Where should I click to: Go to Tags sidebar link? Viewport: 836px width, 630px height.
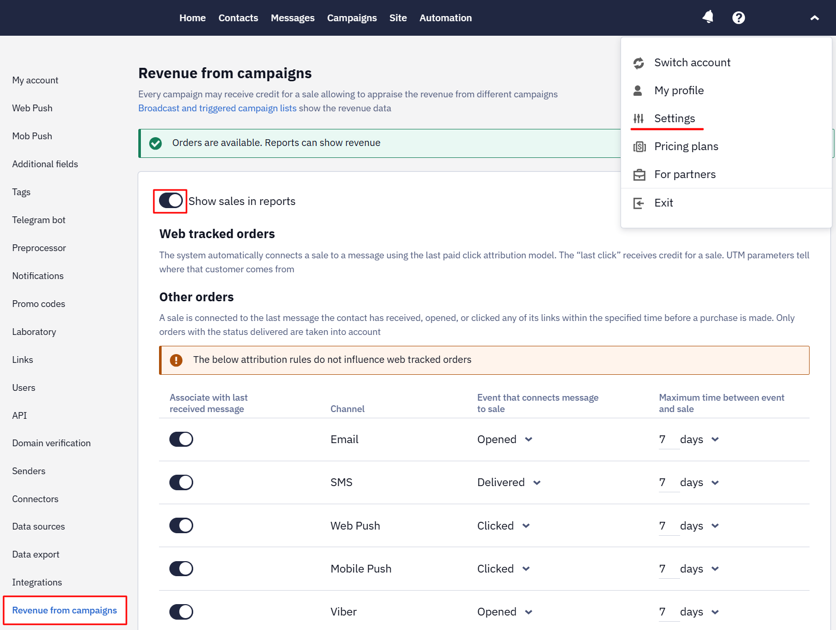21,192
